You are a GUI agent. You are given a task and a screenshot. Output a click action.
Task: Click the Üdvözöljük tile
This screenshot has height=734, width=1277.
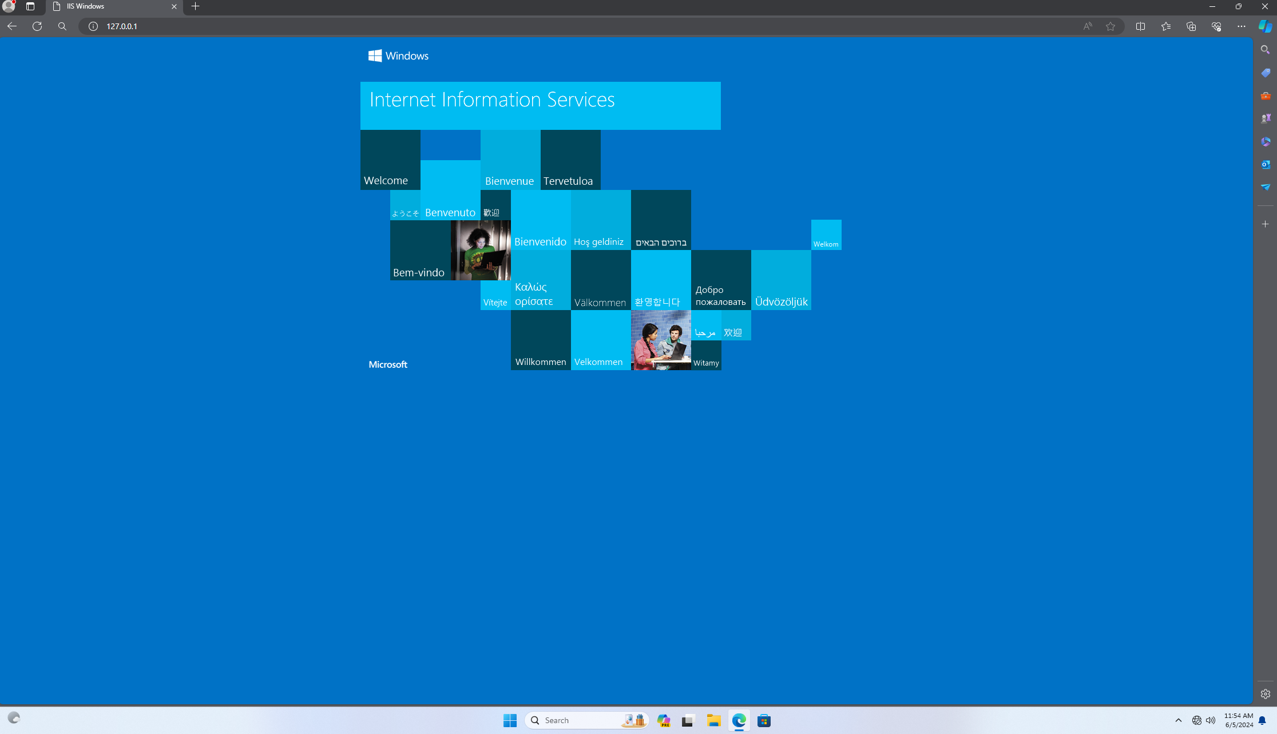tap(781, 280)
